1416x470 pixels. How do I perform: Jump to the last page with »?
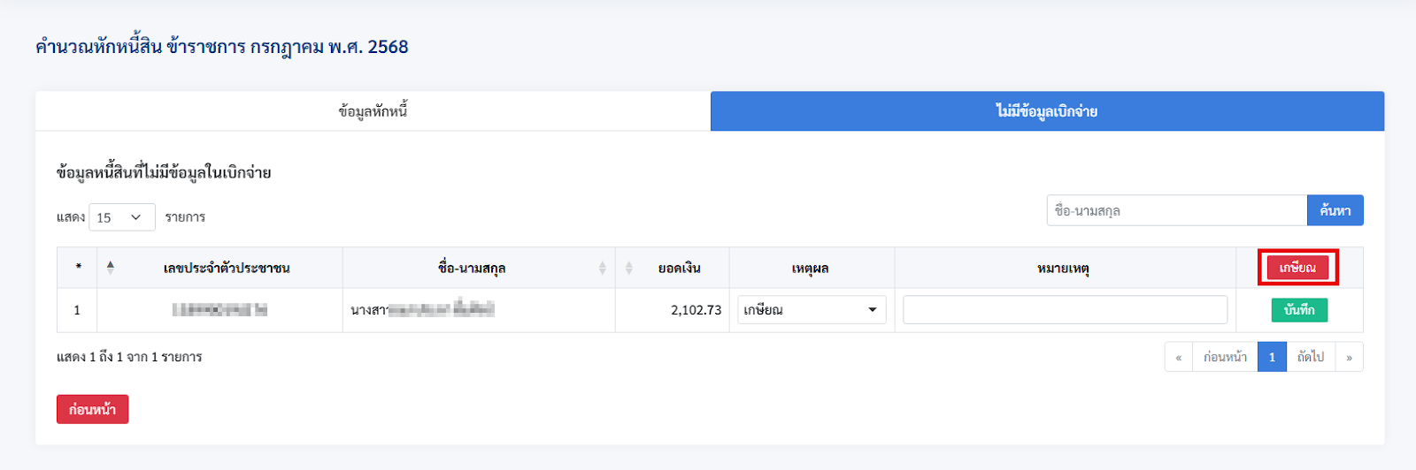click(1349, 357)
